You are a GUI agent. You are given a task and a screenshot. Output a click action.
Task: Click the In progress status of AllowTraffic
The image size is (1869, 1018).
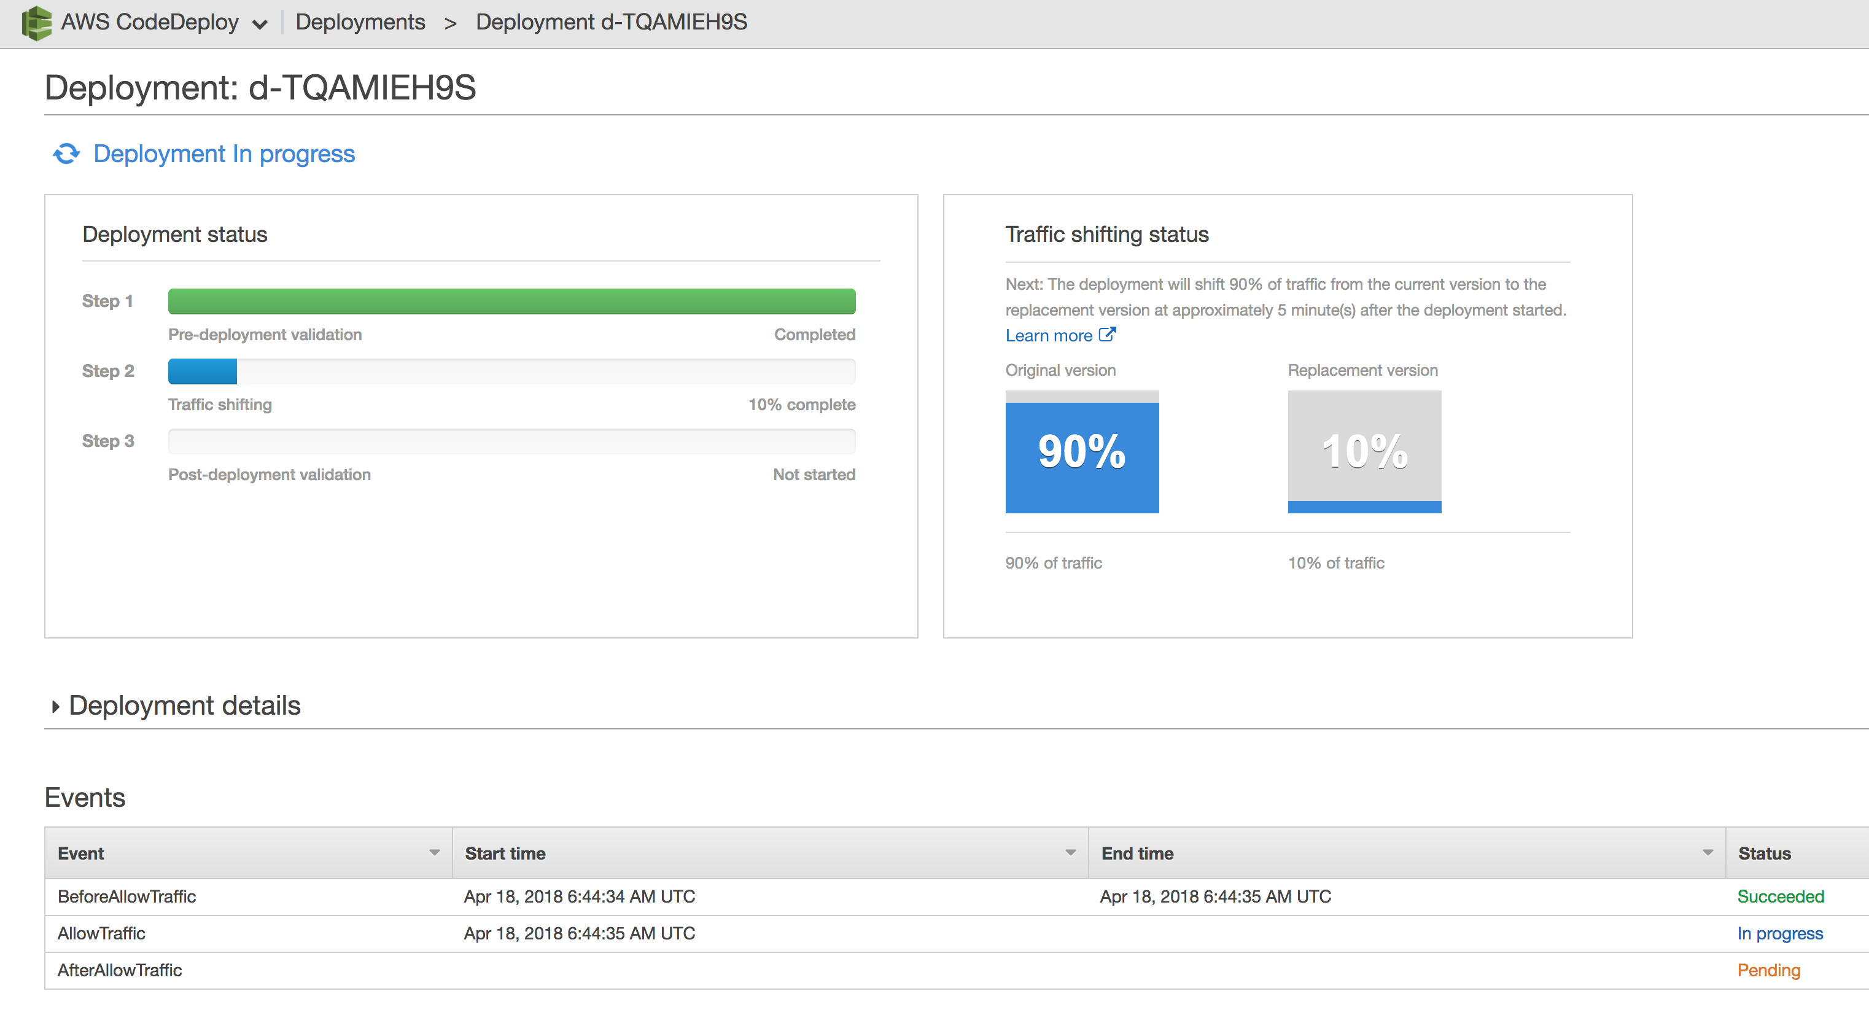(x=1779, y=933)
